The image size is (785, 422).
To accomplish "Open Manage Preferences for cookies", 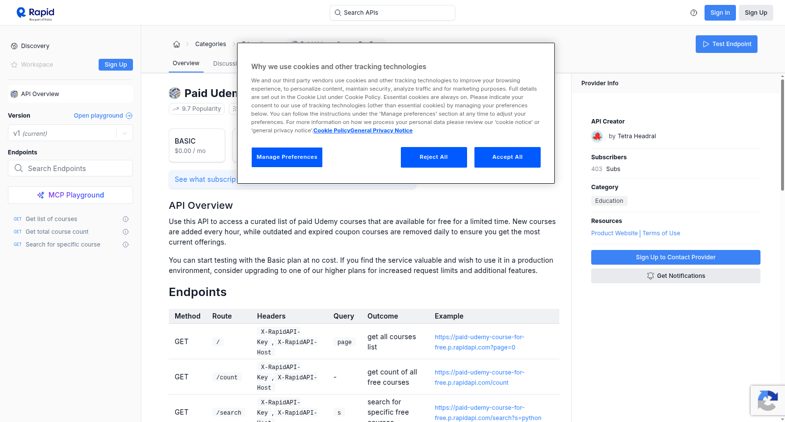I will [x=287, y=157].
